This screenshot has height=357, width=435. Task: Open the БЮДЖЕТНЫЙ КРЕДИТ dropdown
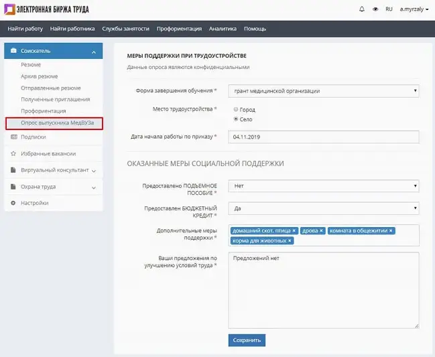point(323,208)
